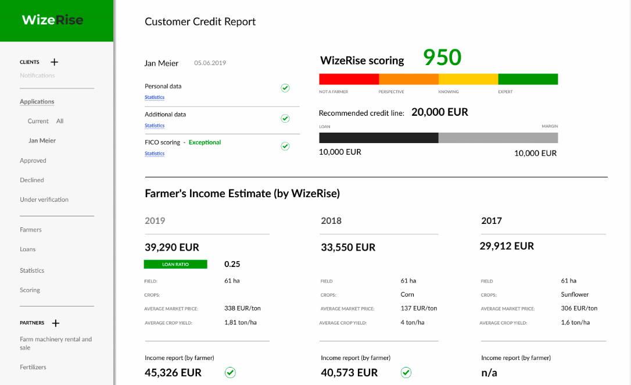
Task: Add a new client with plus icon
Action: [x=55, y=62]
